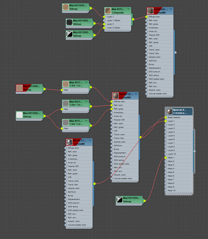Collapse the Composite map node
The height and width of the screenshot is (239, 208).
click(129, 9)
